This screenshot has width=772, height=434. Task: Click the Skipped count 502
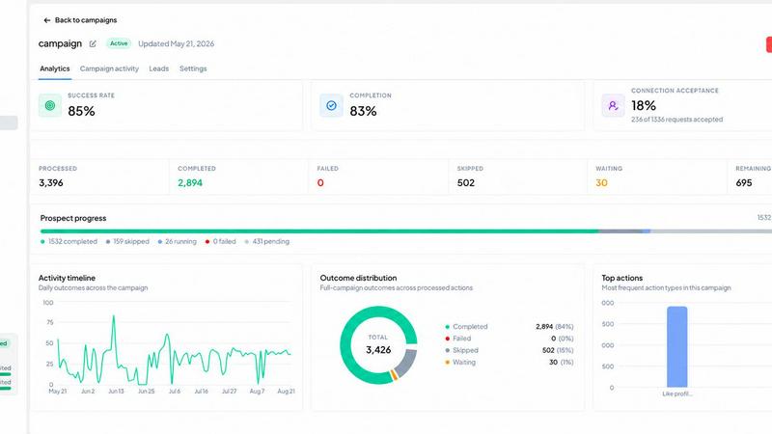(466, 182)
